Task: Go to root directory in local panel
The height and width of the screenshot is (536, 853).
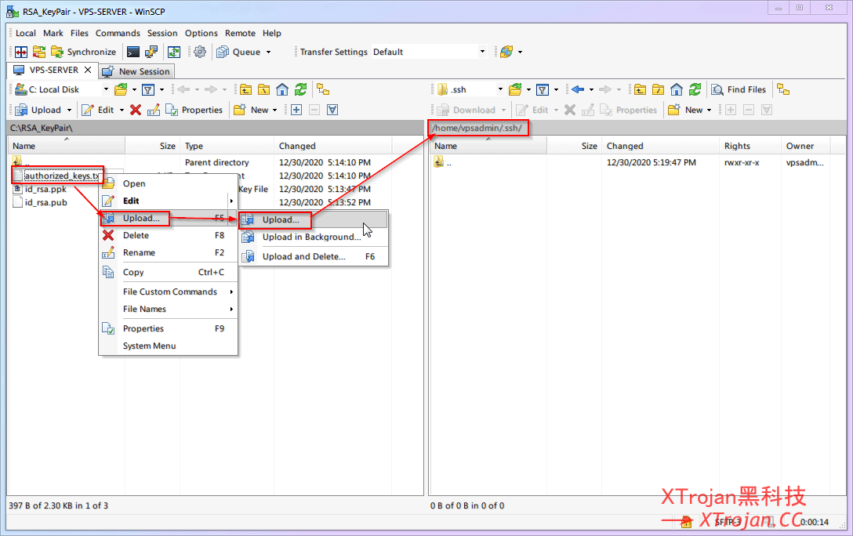Action: point(264,89)
